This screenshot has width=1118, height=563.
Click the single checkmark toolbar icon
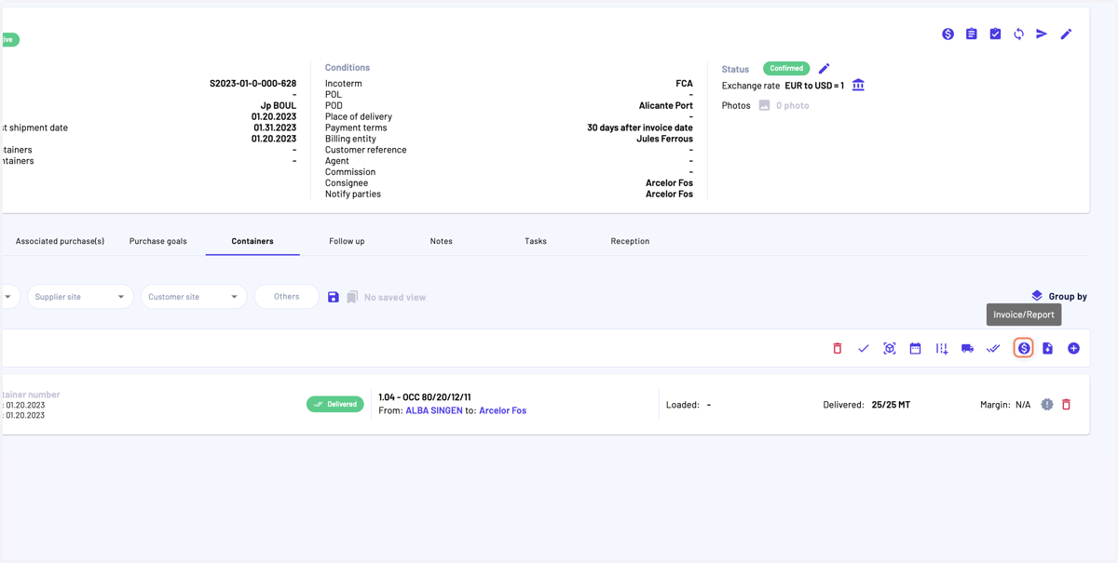click(x=864, y=349)
